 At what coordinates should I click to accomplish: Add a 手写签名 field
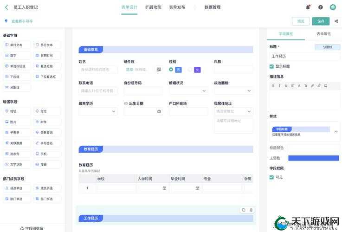(47, 143)
